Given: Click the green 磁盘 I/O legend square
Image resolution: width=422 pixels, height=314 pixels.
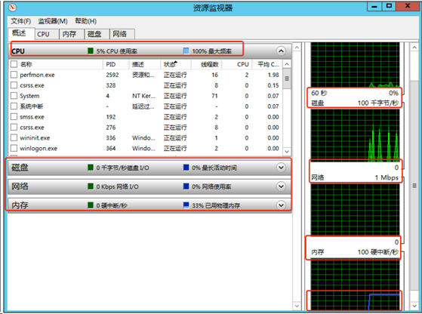Looking at the screenshot, I should pos(91,168).
